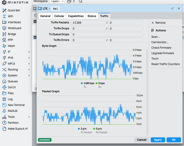Image resolution: width=184 pixels, height=146 pixels.
Task: Click the blue Tx legend dot in Byte Graph
Action: (82, 83)
